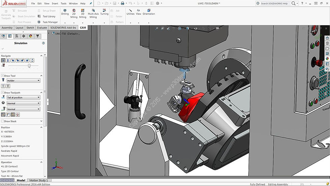Click the Print icon in the toolbar
Viewport: 330px width, 186px height.
click(122, 3)
